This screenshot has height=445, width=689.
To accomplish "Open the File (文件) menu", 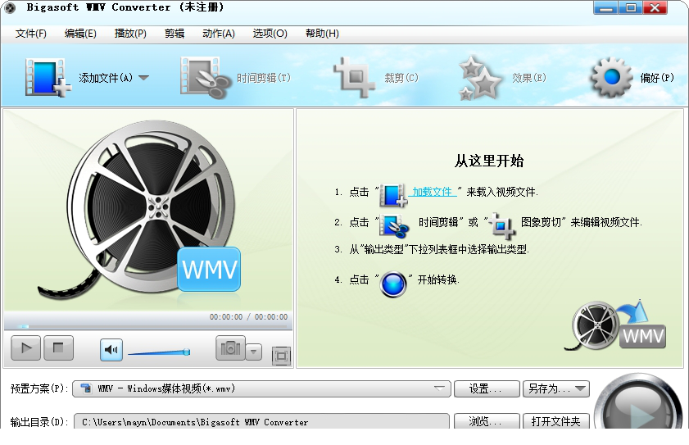I will click(31, 34).
